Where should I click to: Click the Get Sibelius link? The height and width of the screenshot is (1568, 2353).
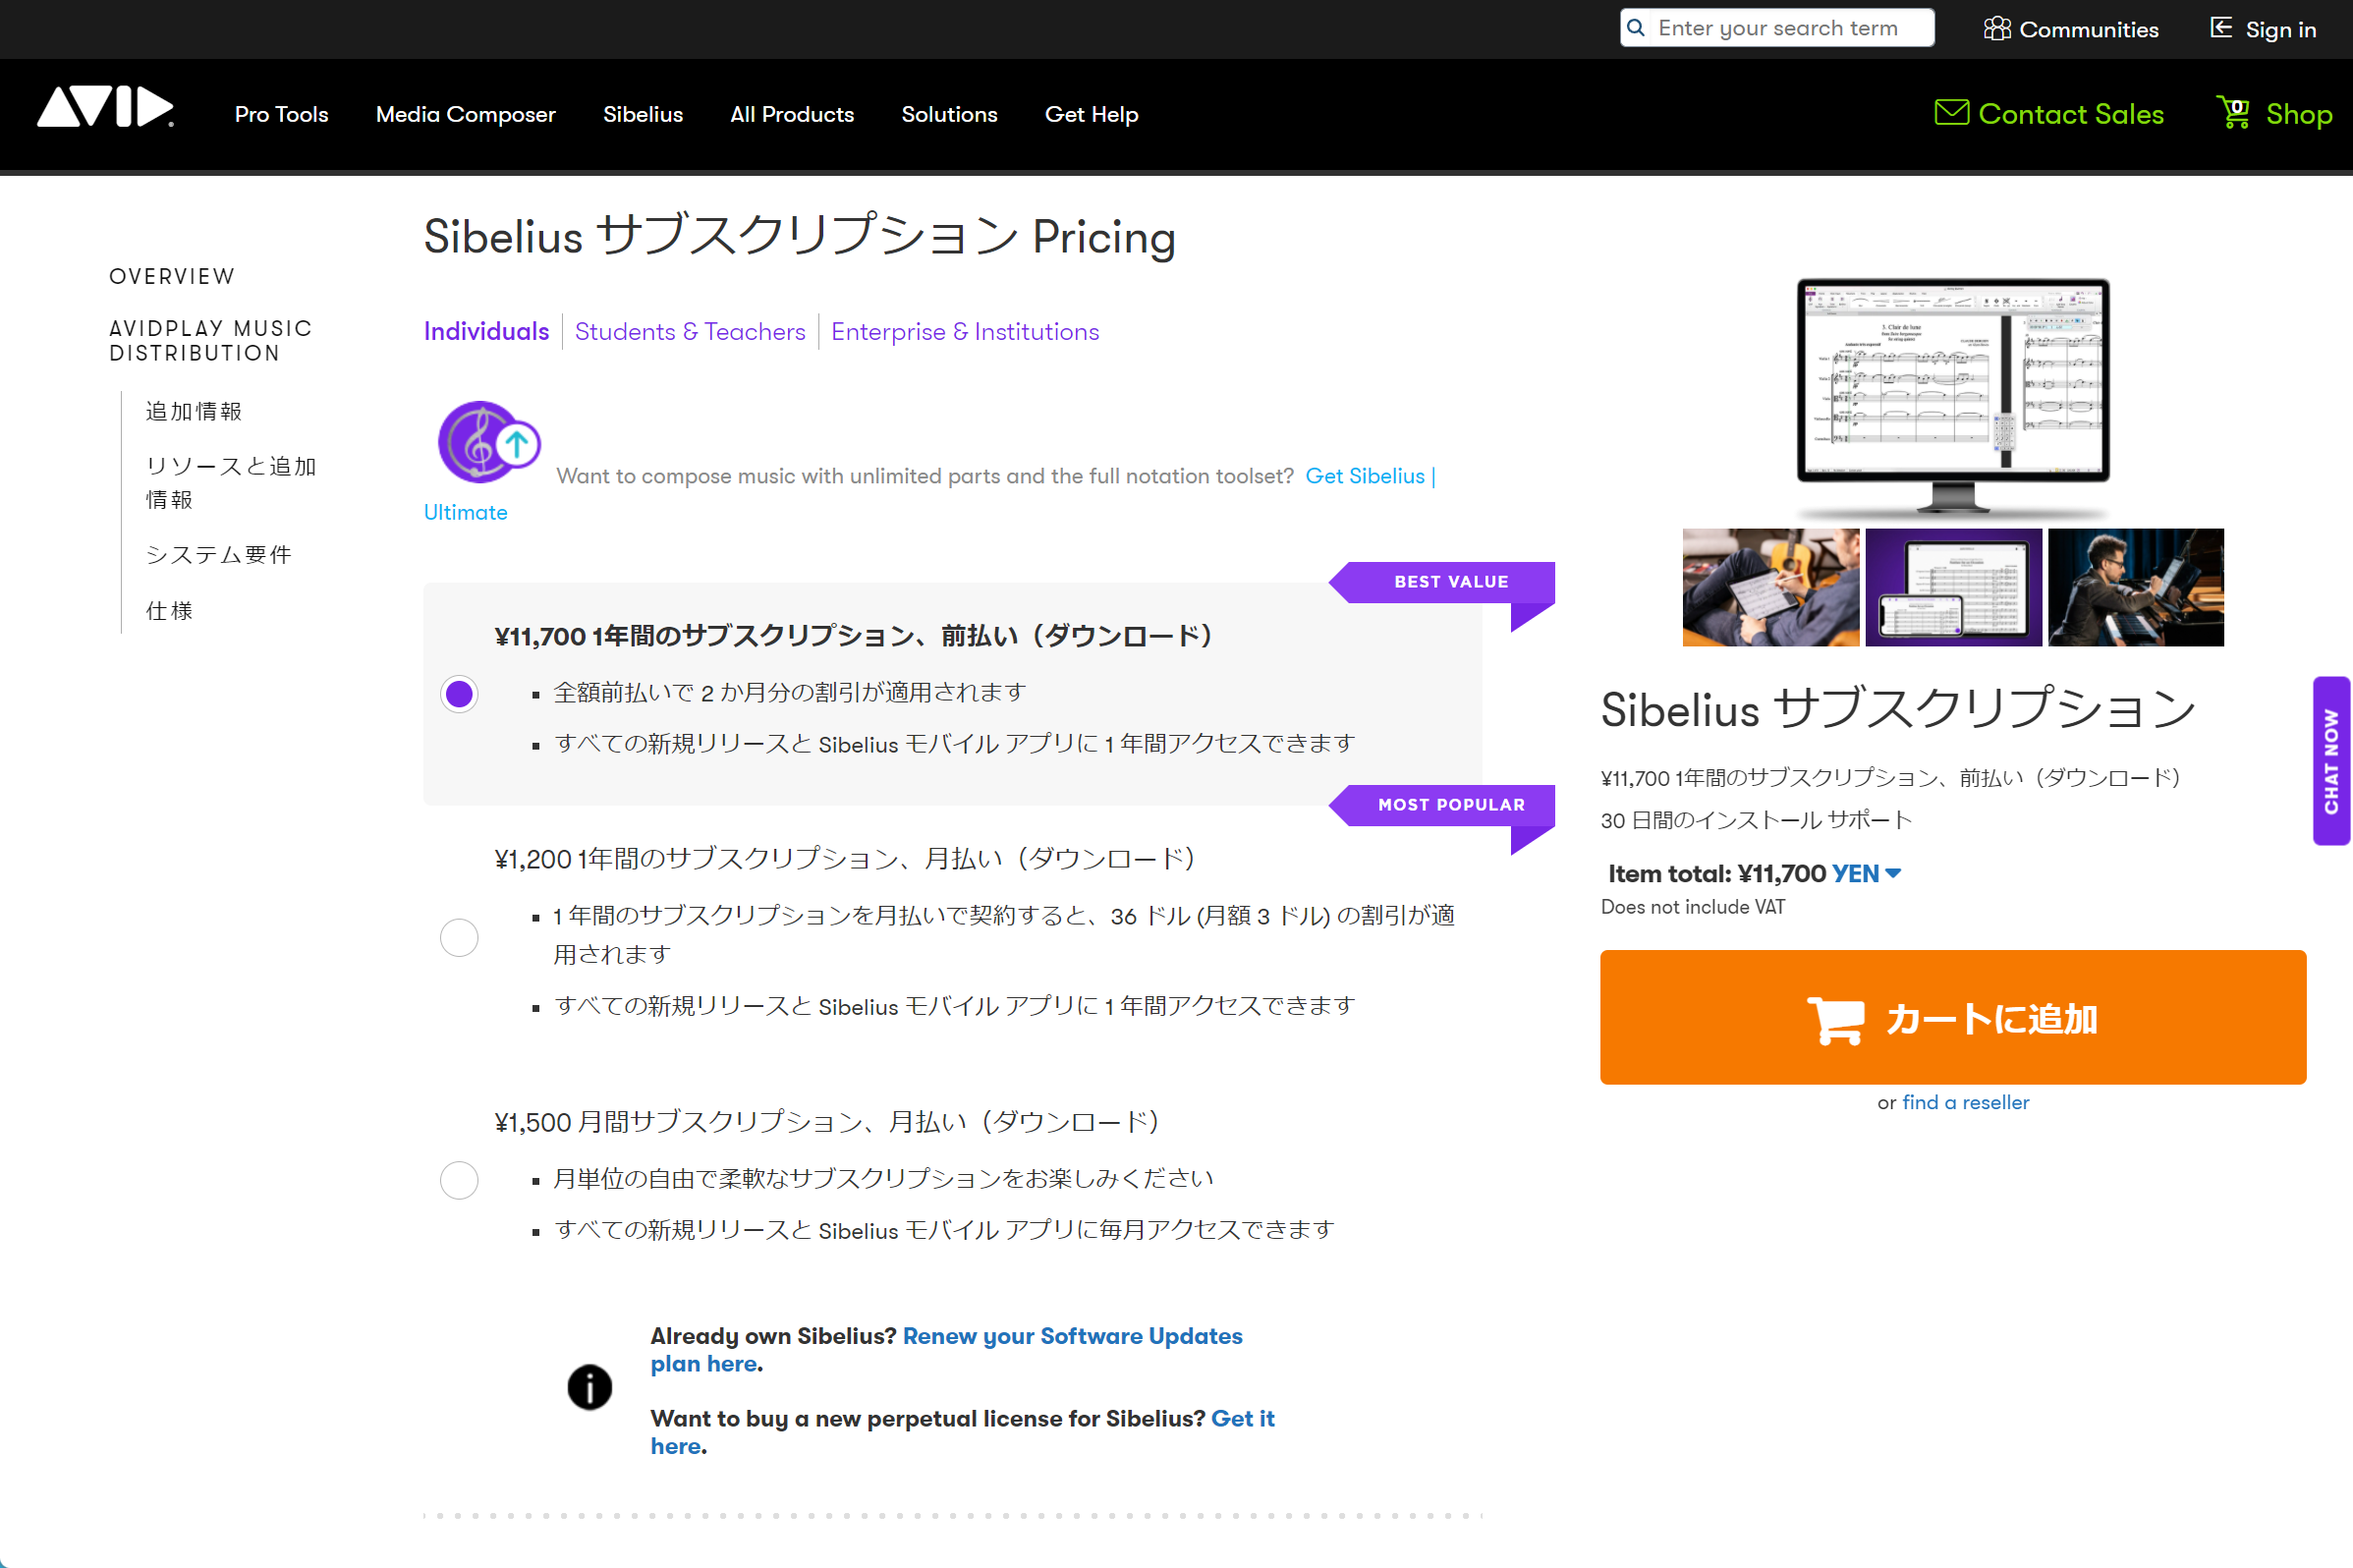[x=1364, y=476]
